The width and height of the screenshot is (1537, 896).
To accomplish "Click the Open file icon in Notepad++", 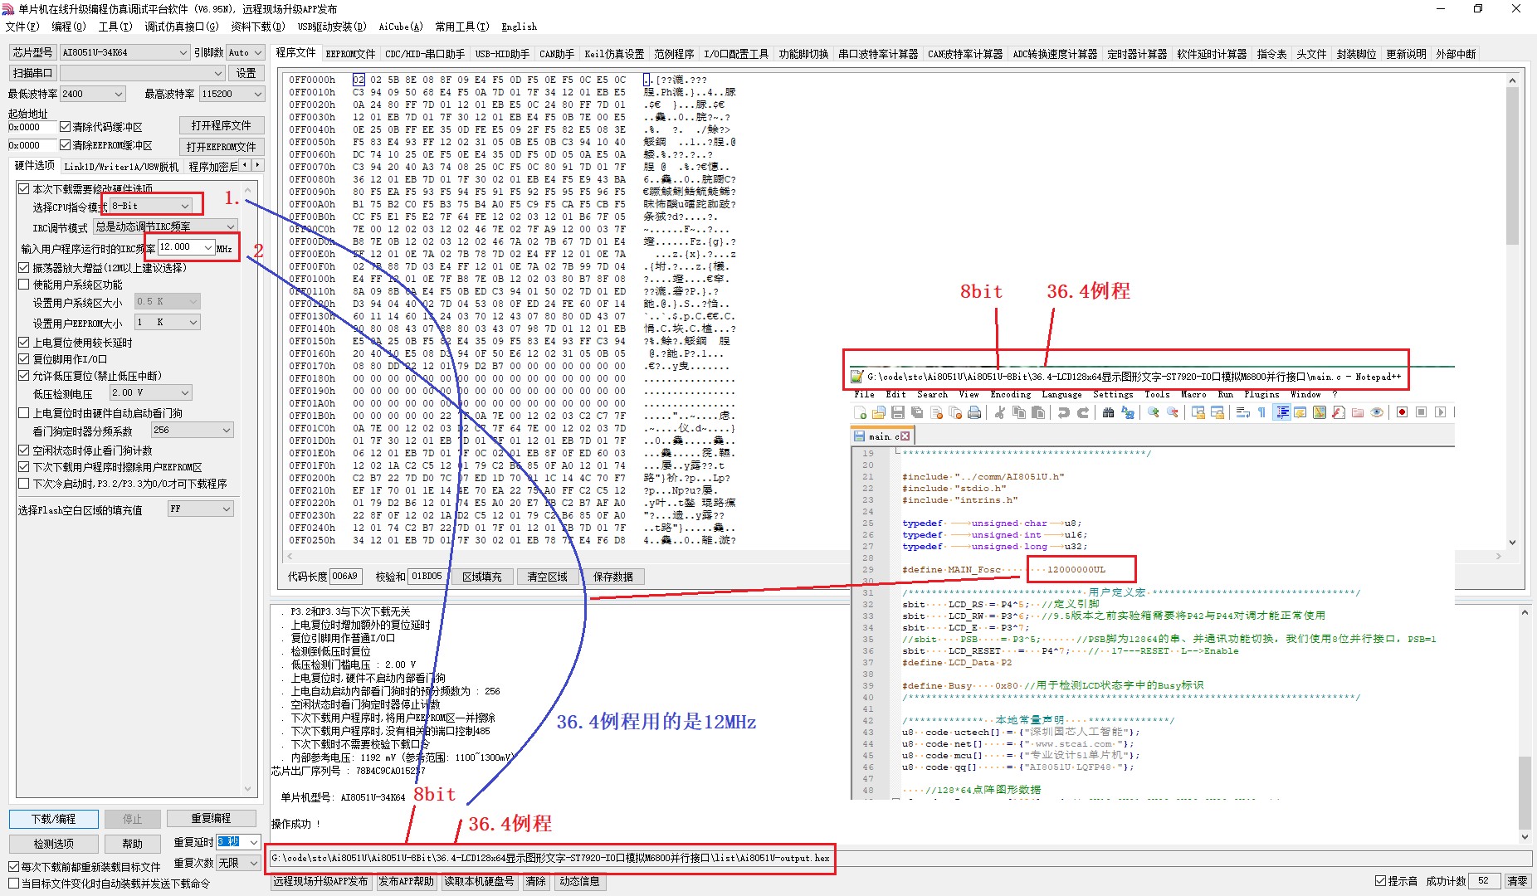I will tap(878, 412).
